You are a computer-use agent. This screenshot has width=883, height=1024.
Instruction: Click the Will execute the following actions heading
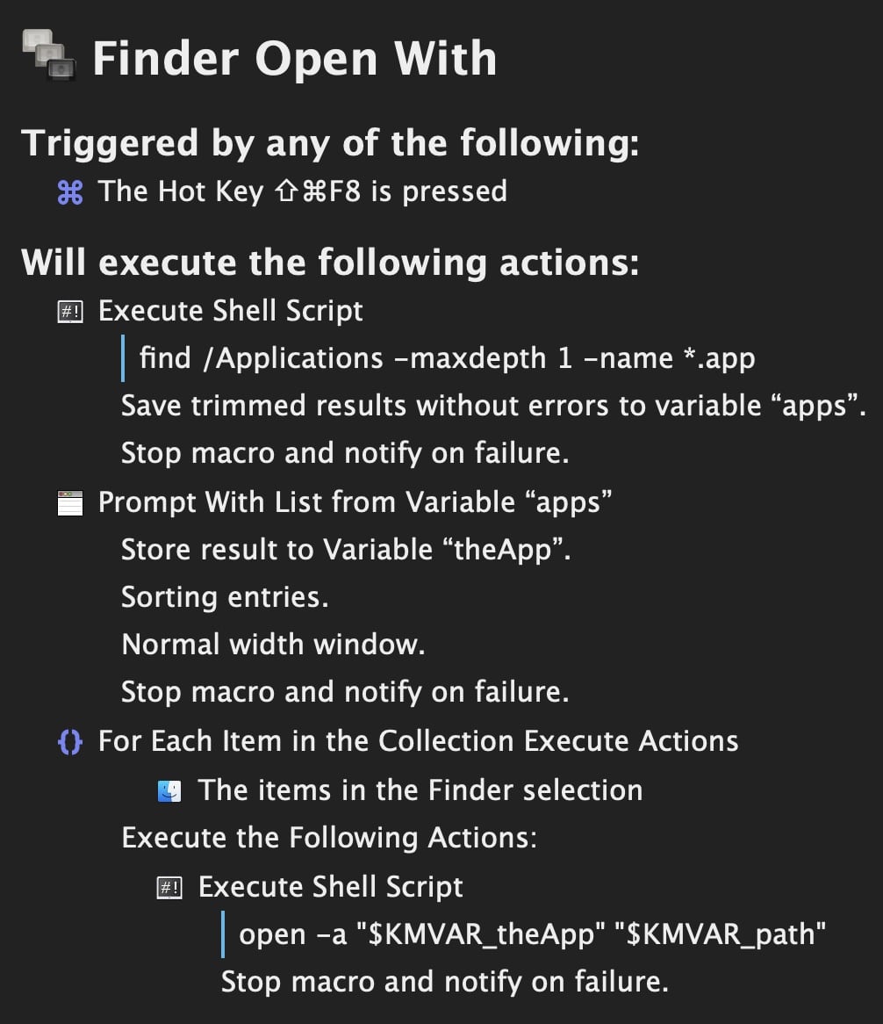click(x=330, y=263)
